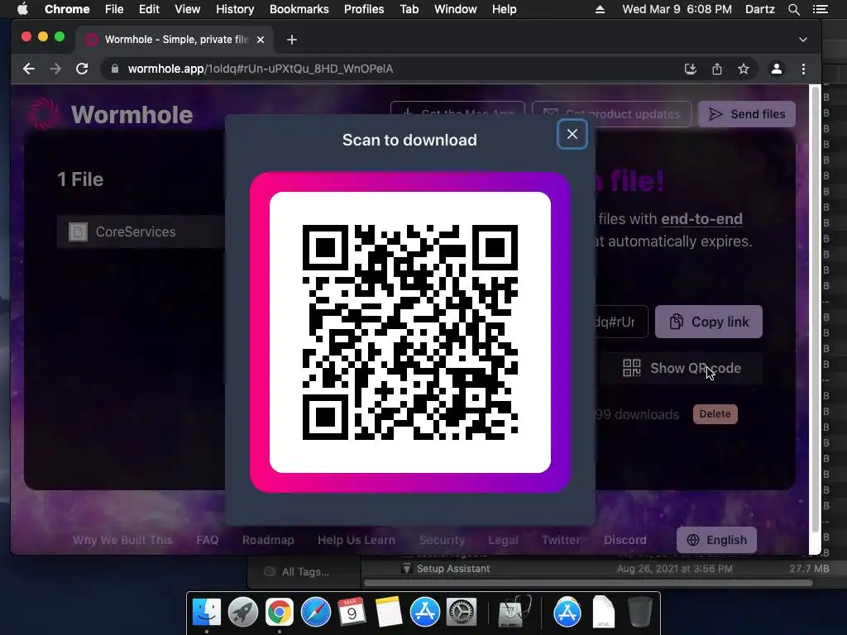Go forward in browser history

pos(55,69)
